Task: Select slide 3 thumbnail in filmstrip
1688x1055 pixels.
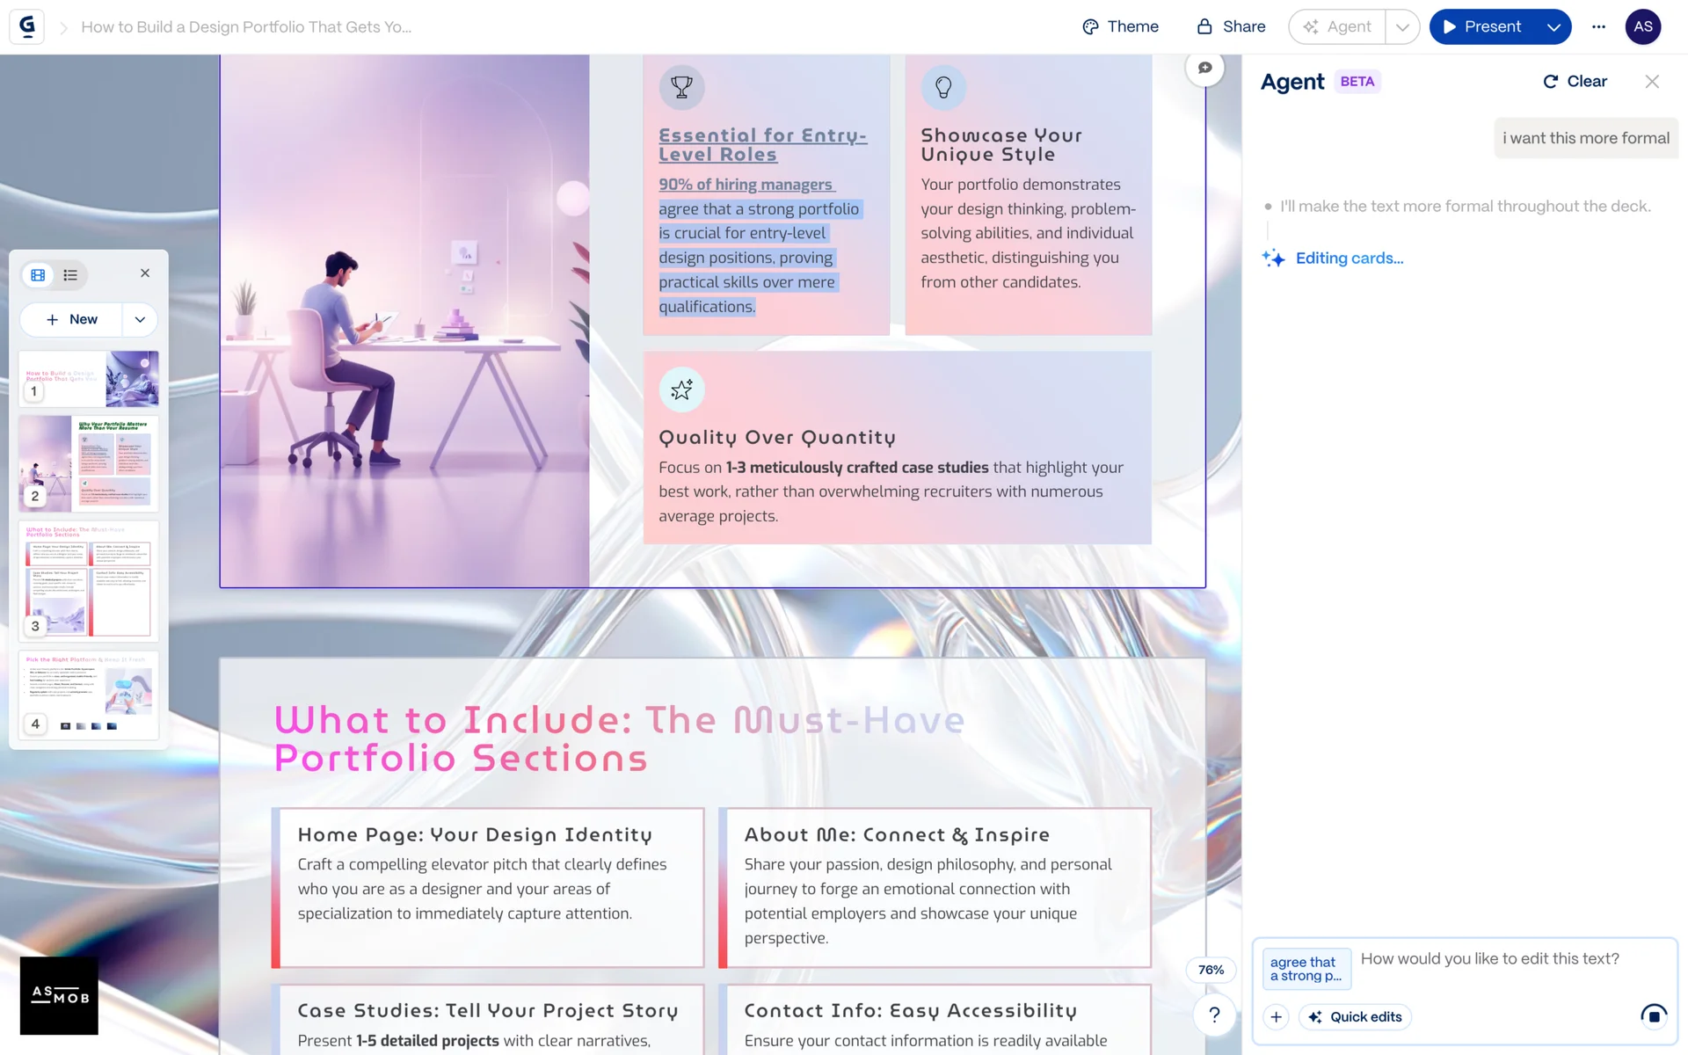Action: tap(89, 580)
